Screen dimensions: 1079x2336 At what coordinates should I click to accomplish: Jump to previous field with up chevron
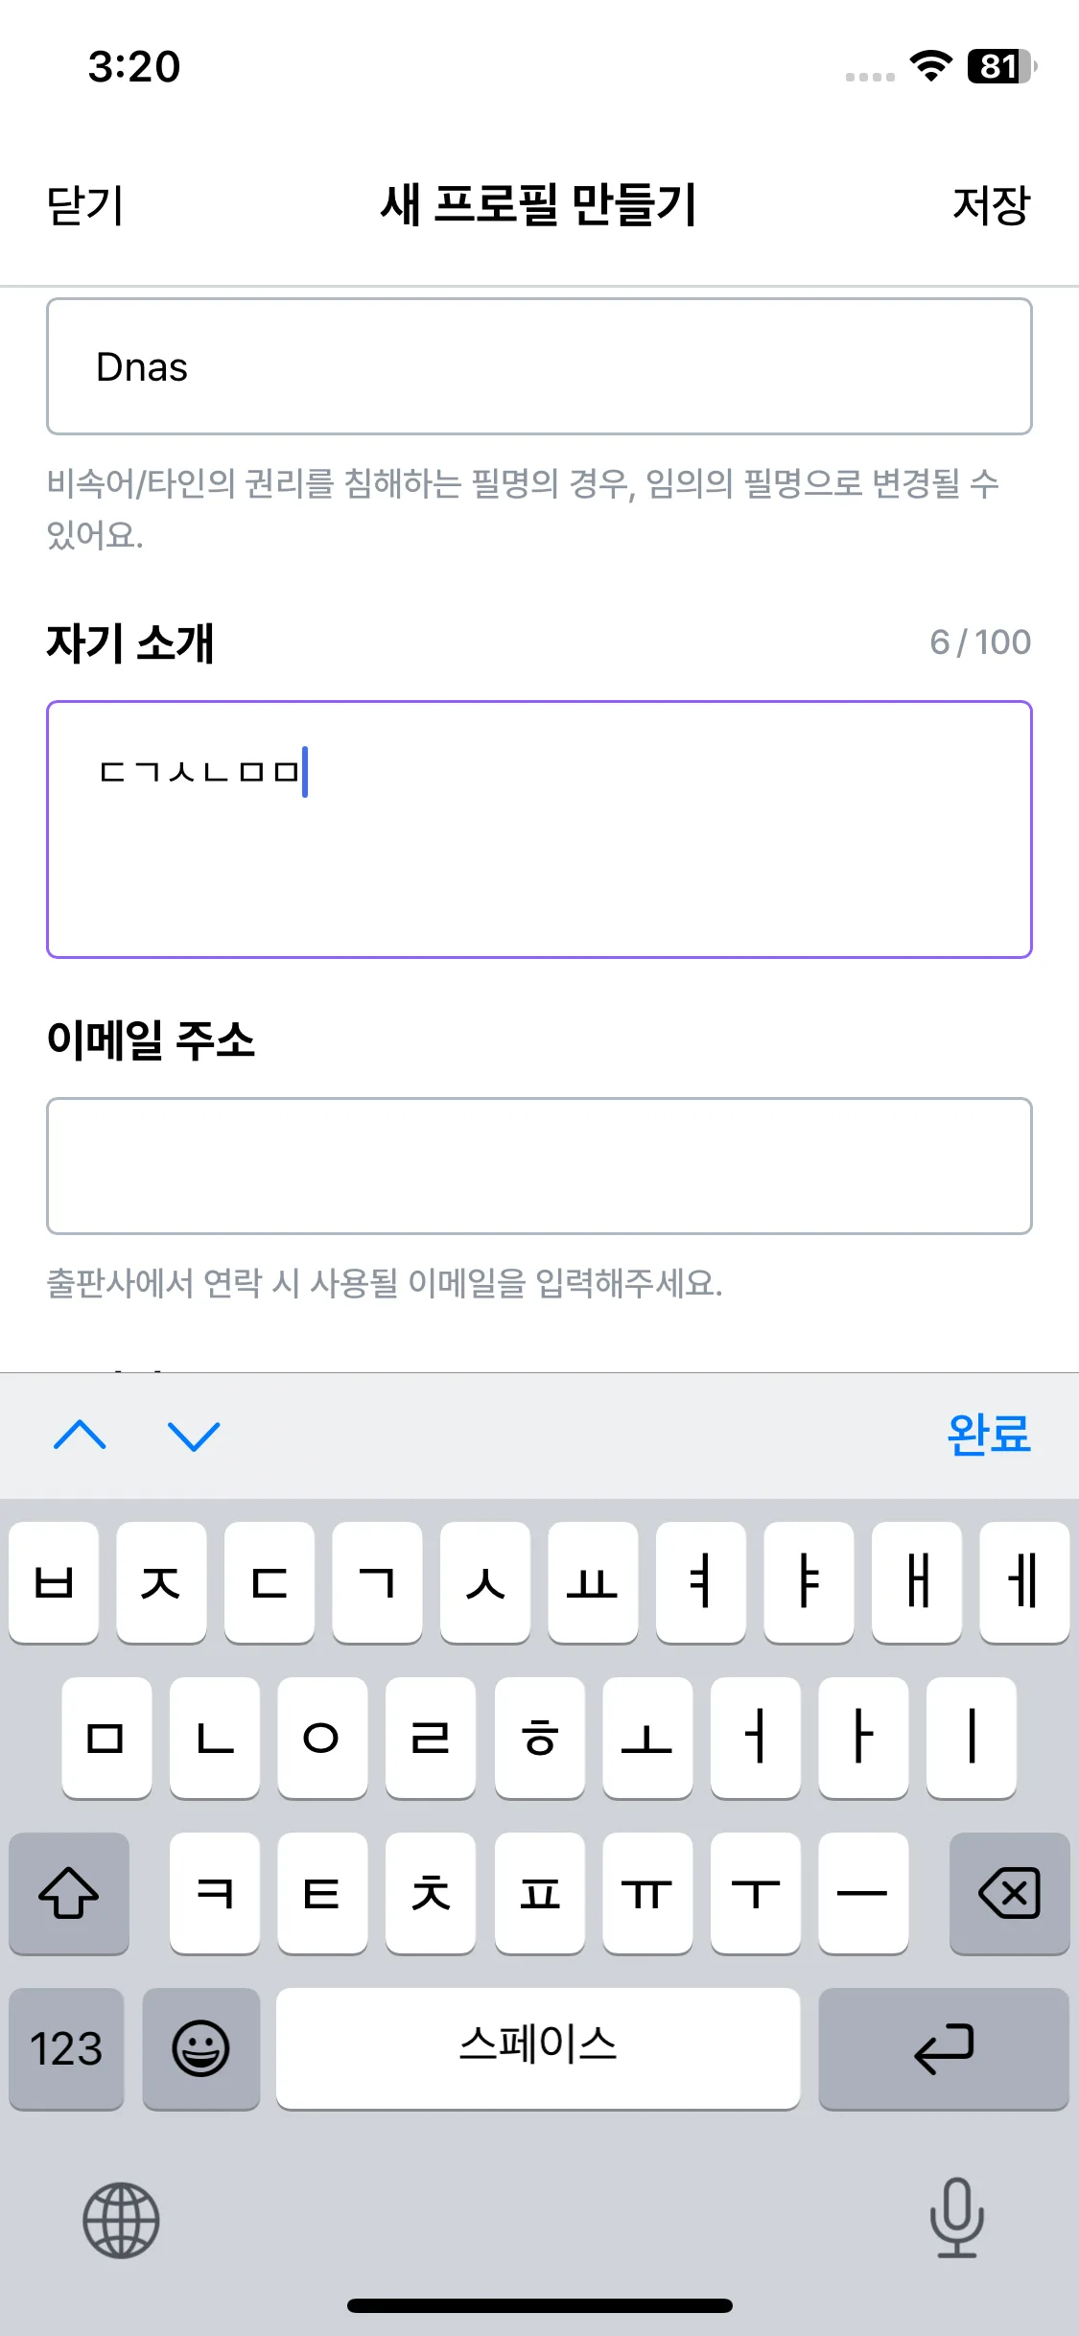81,1436
